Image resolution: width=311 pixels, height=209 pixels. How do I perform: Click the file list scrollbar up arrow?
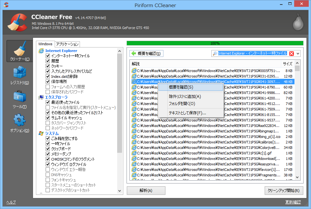tap(297, 63)
